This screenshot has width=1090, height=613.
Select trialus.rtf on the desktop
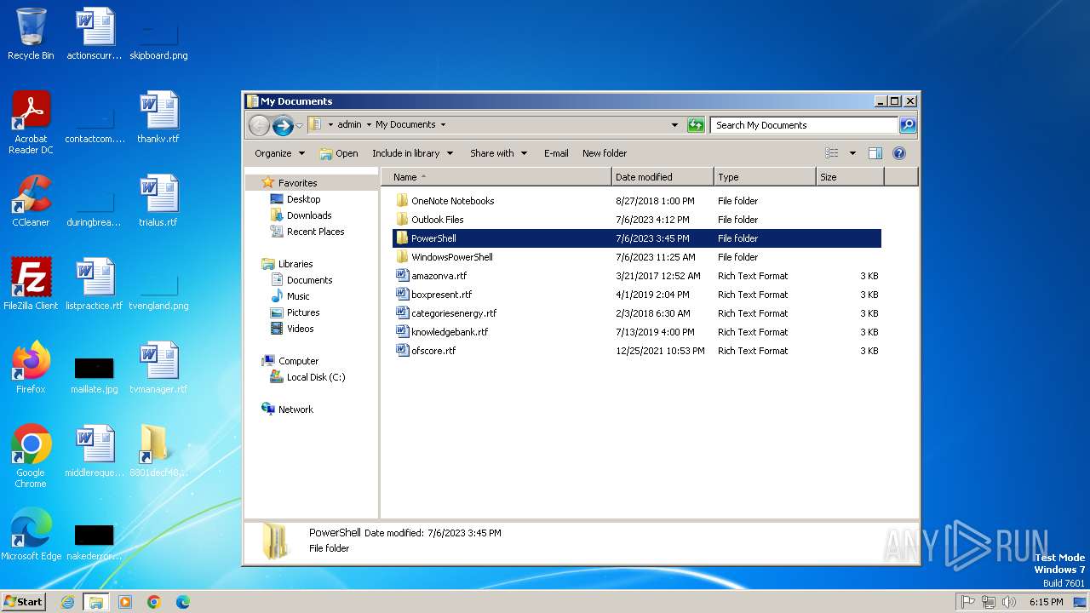(158, 201)
